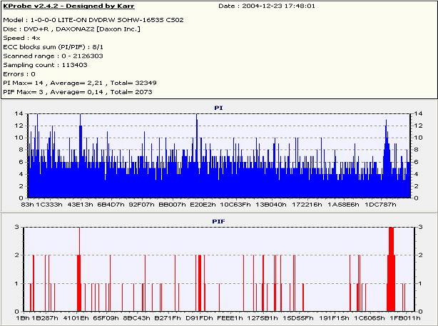The image size is (438, 326).
Task: Click the thick red PIF bar near 4101Eh
Action: 79,282
